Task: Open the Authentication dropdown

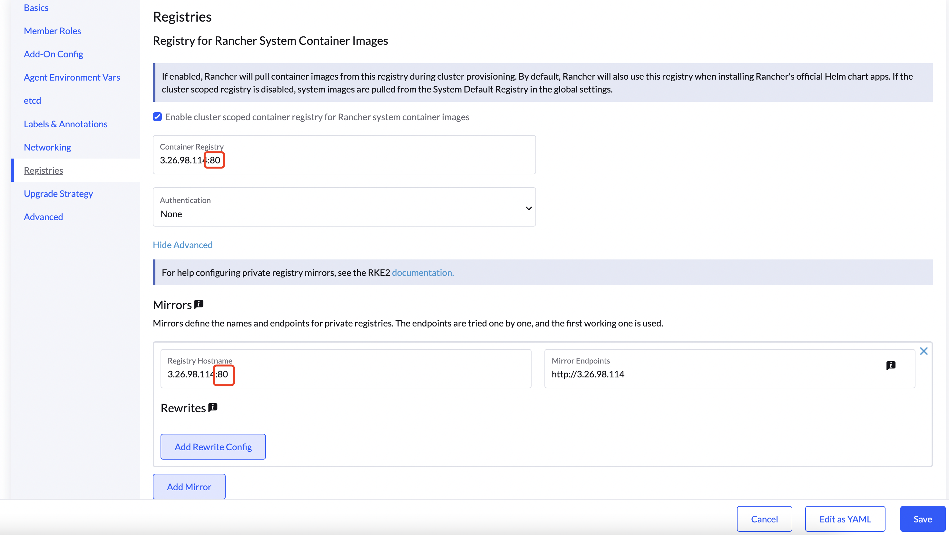Action: [344, 207]
